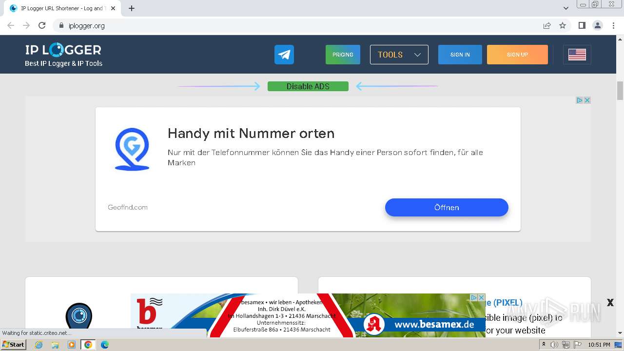This screenshot has width=624, height=351.
Task: Toggle the browser side panel
Action: 582,26
